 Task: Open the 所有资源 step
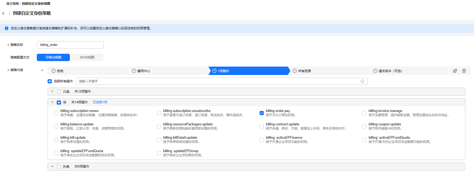point(329,71)
